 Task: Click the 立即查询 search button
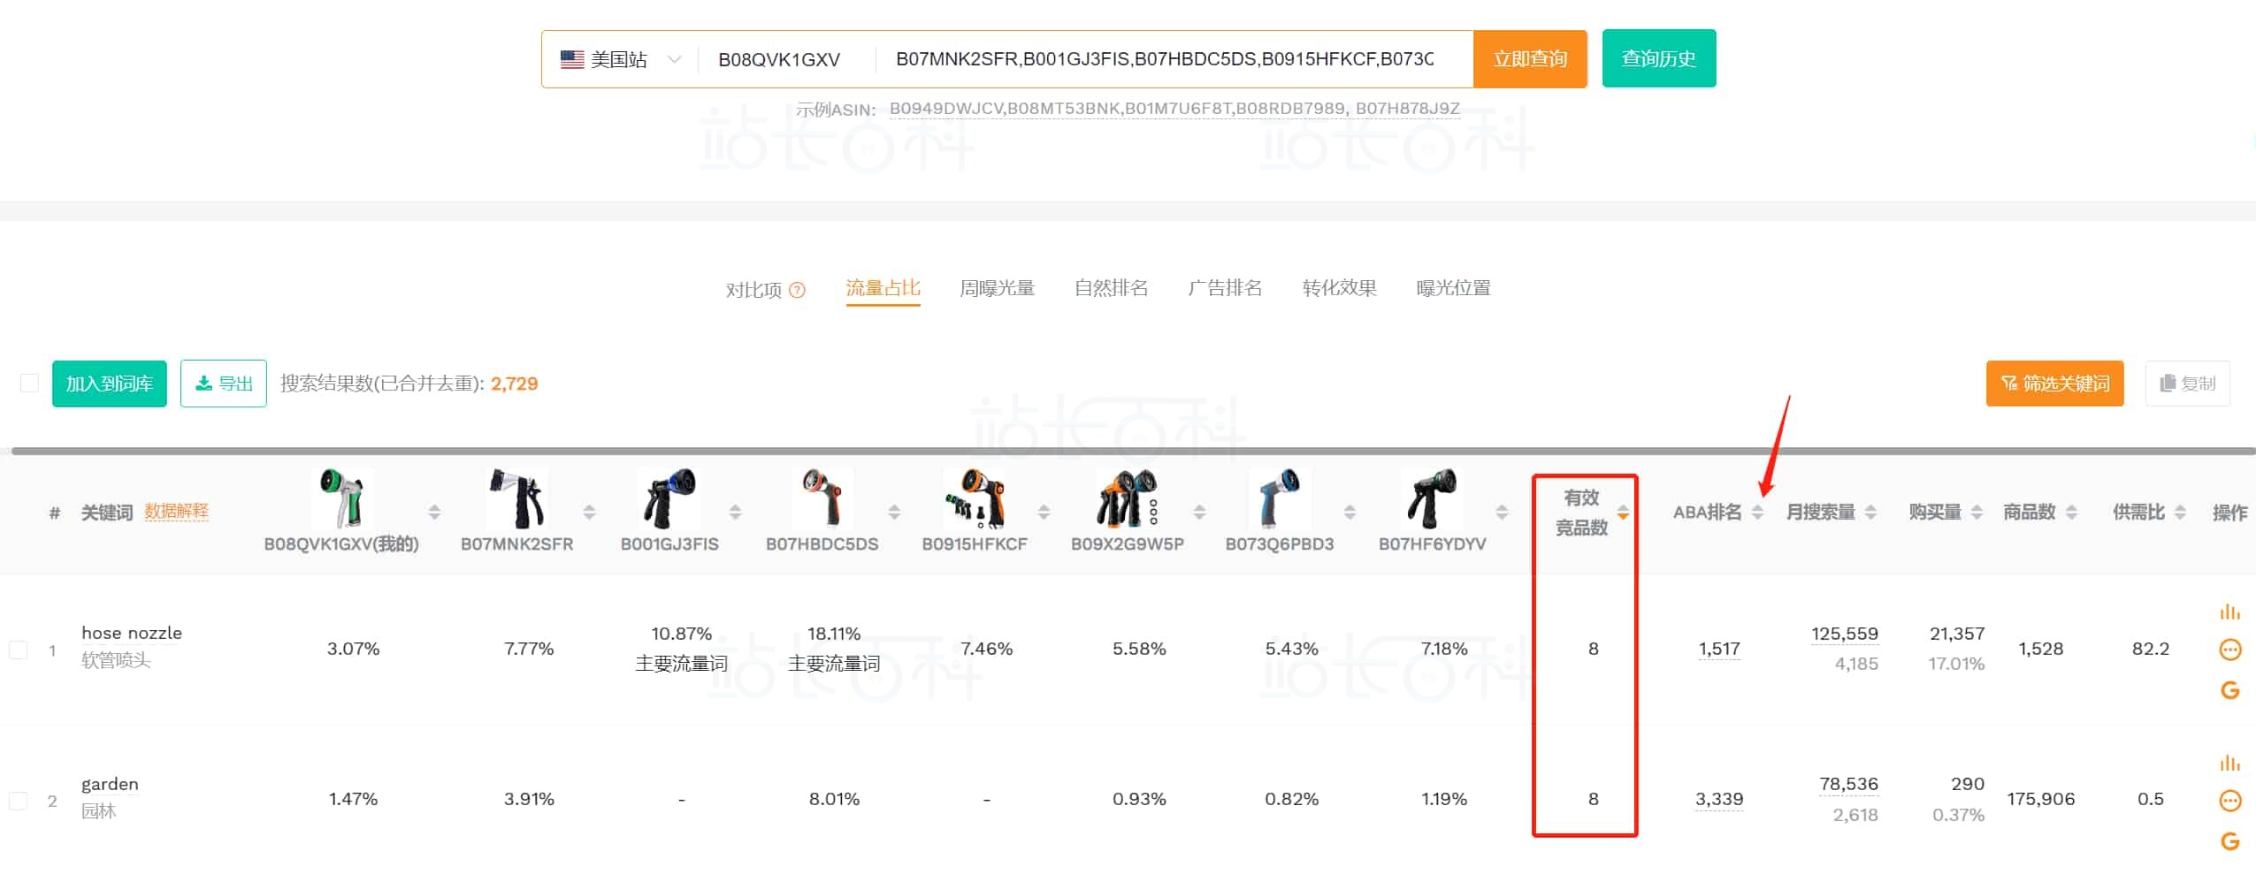coord(1529,59)
